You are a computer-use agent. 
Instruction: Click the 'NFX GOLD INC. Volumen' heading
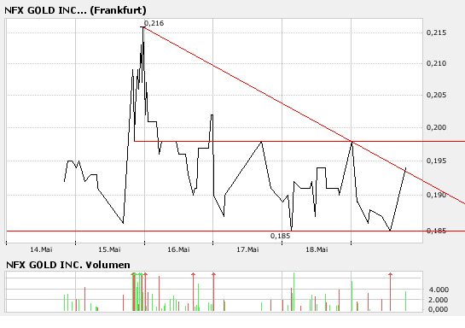click(68, 265)
